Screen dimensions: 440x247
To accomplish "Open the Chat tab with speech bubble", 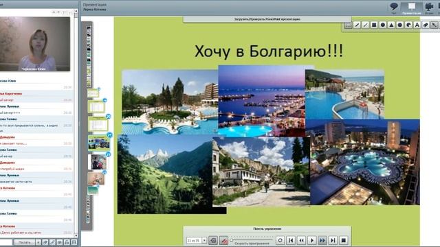I will 394,8.
